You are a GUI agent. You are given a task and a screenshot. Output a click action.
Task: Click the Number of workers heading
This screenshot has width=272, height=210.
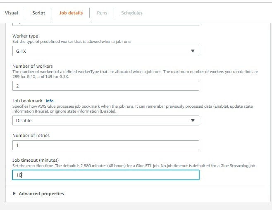pyautogui.click(x=31, y=66)
